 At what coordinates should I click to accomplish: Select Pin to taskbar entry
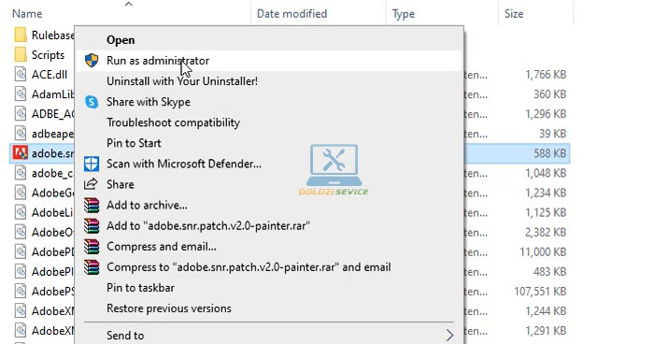point(140,288)
